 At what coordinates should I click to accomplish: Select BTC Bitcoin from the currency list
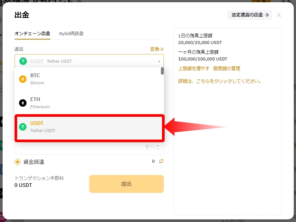coord(89,79)
